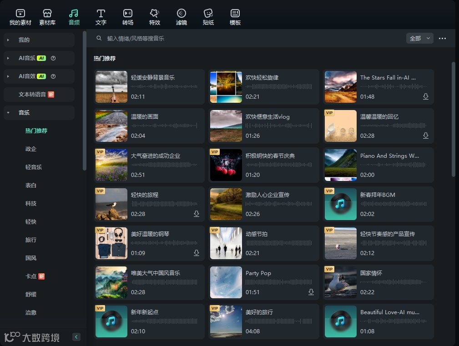
Task: Select the 国风 category
Action: click(31, 258)
